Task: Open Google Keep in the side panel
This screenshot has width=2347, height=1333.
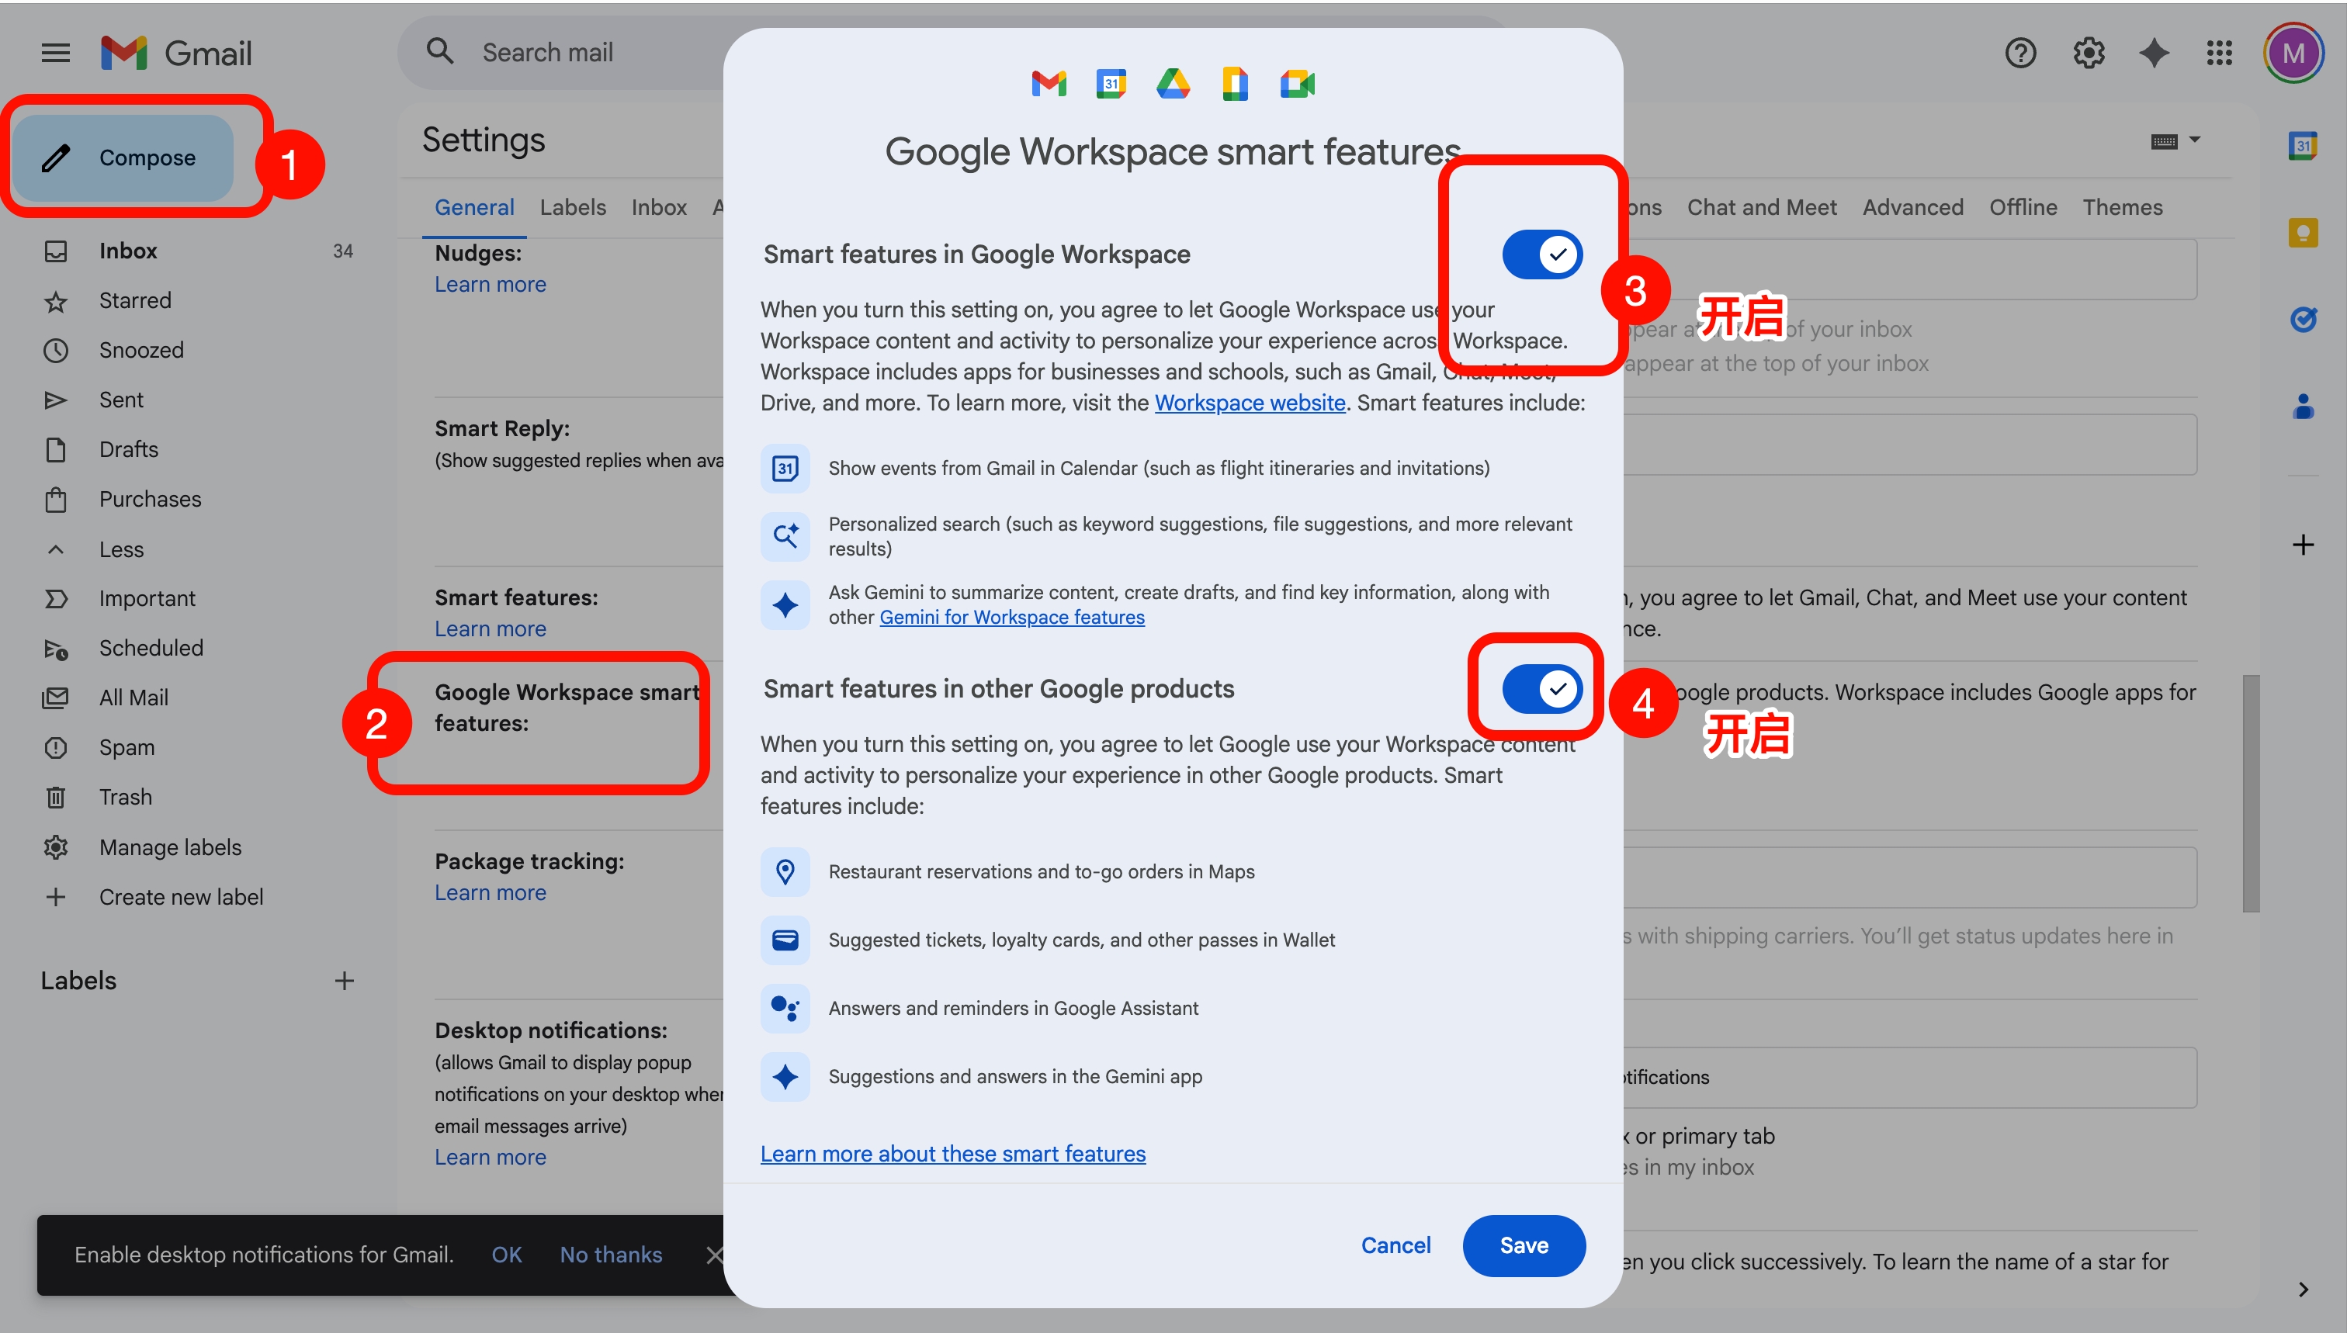Action: coord(2302,233)
